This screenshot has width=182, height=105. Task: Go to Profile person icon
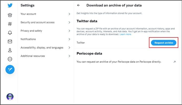pyautogui.click(x=10, y=50)
